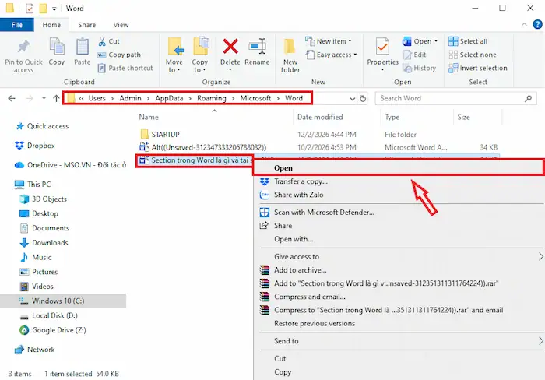Click the Paste icon in ribbon
Screen dimensions: 545x380
coord(82,47)
